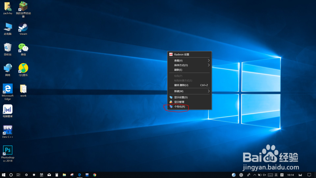Open Task View from the taskbar
Screen dimensions: 316x178
pyautogui.click(x=18, y=175)
